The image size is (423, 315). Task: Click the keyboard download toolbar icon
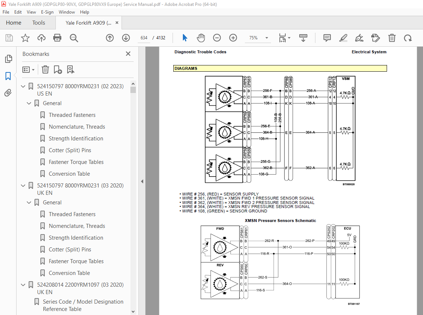[x=303, y=38]
